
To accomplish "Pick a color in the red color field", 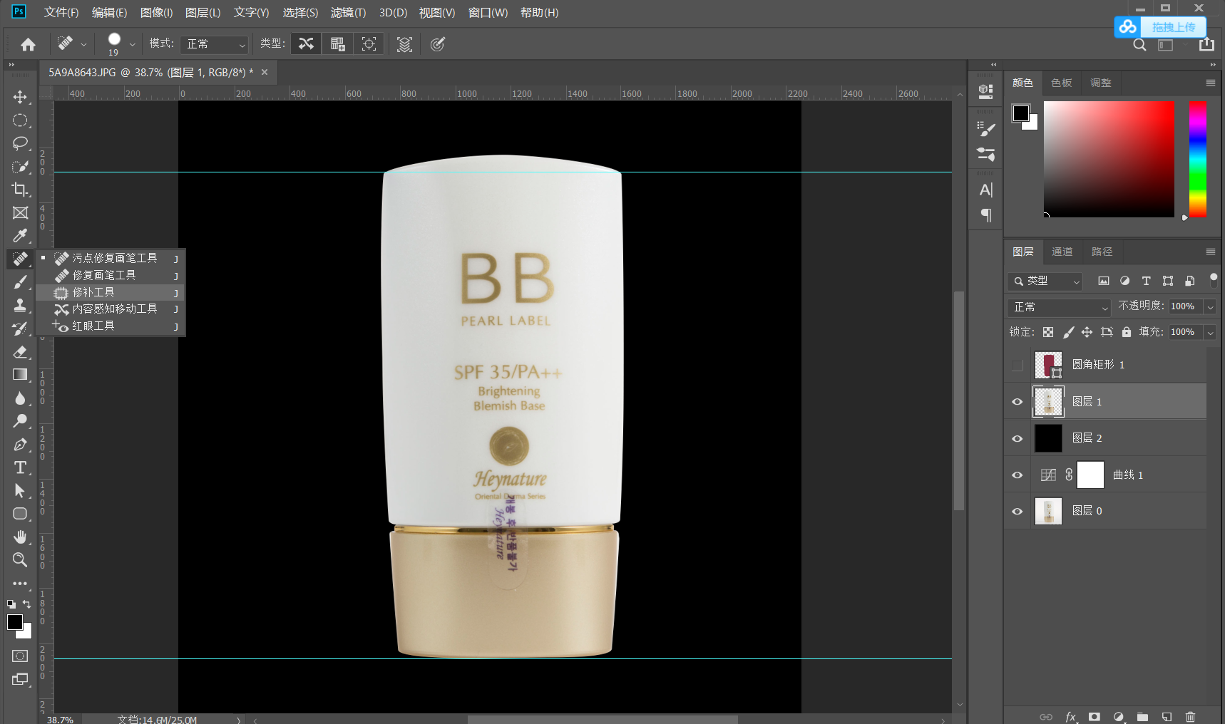I will [1109, 159].
